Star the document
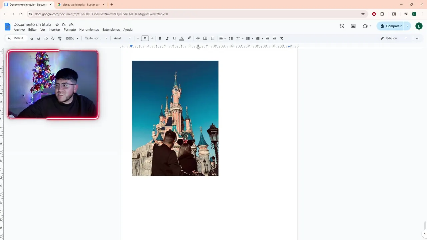This screenshot has width=427, height=240. (57, 25)
